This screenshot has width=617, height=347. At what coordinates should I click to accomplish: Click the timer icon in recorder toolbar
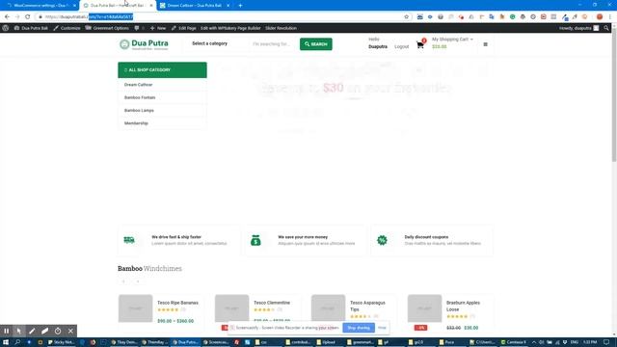coord(58,331)
